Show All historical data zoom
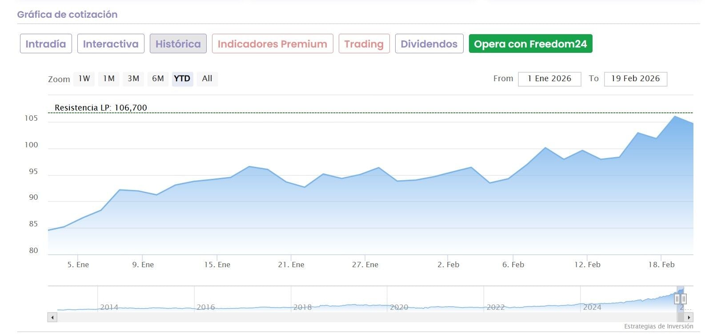This screenshot has height=336, width=725. [x=207, y=79]
